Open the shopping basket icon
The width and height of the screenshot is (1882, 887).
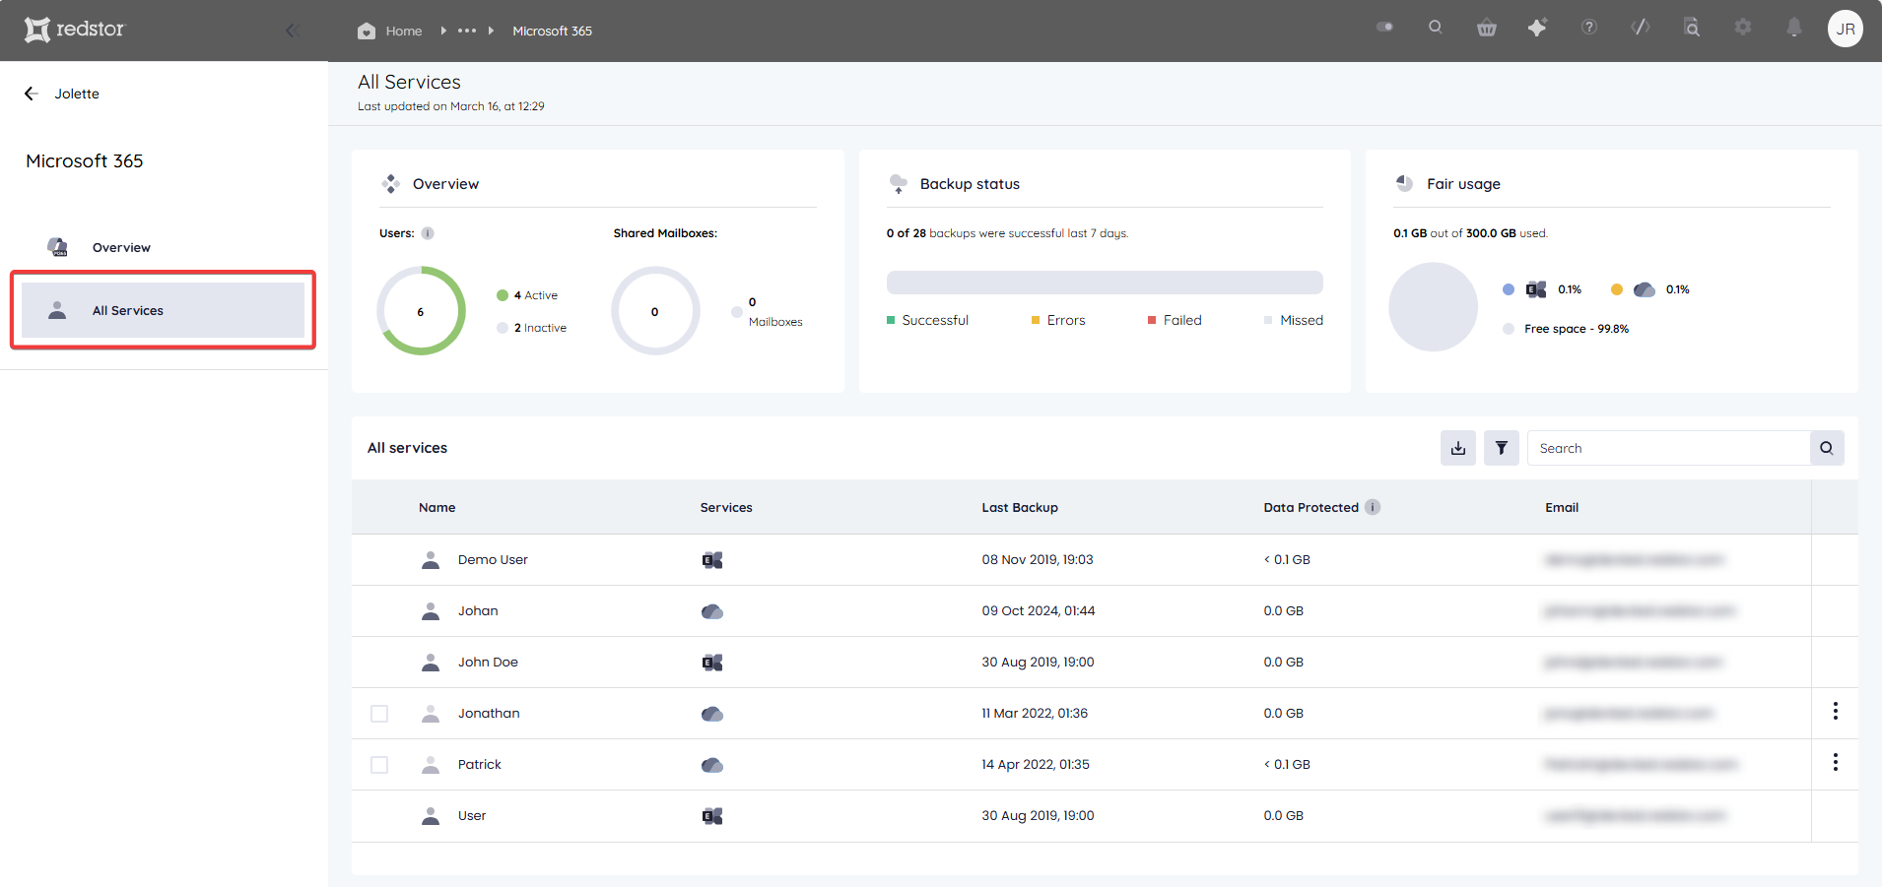1487,28
